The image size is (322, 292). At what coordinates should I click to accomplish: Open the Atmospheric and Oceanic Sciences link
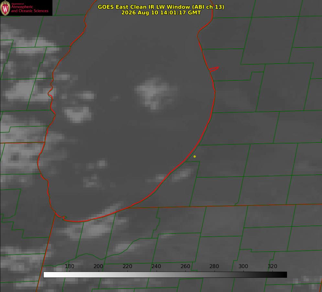pyautogui.click(x=29, y=9)
